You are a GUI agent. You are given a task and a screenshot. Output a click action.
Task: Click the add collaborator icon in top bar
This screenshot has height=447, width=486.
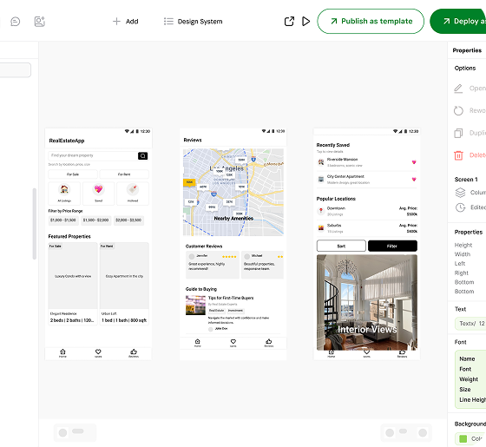click(x=39, y=22)
